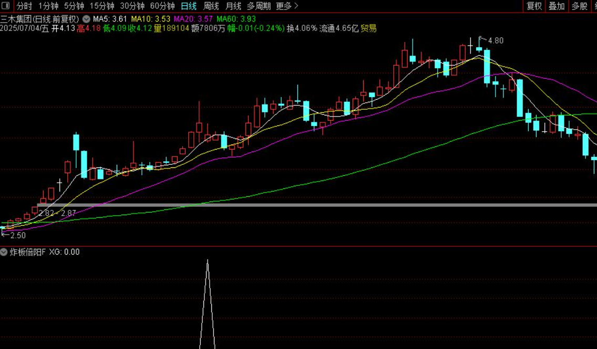Open the 多股 multi-stock button
Image resolution: width=597 pixels, height=349 pixels.
point(579,6)
